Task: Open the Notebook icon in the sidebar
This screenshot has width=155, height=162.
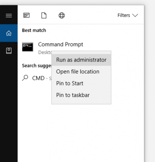Action: point(9,51)
